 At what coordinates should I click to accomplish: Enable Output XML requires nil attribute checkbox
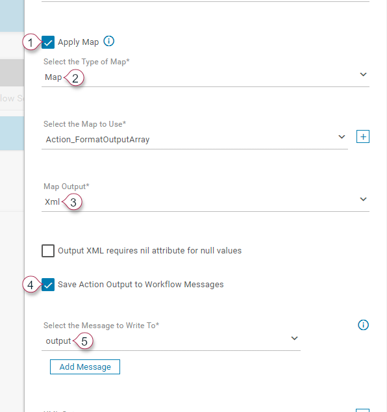(x=48, y=251)
